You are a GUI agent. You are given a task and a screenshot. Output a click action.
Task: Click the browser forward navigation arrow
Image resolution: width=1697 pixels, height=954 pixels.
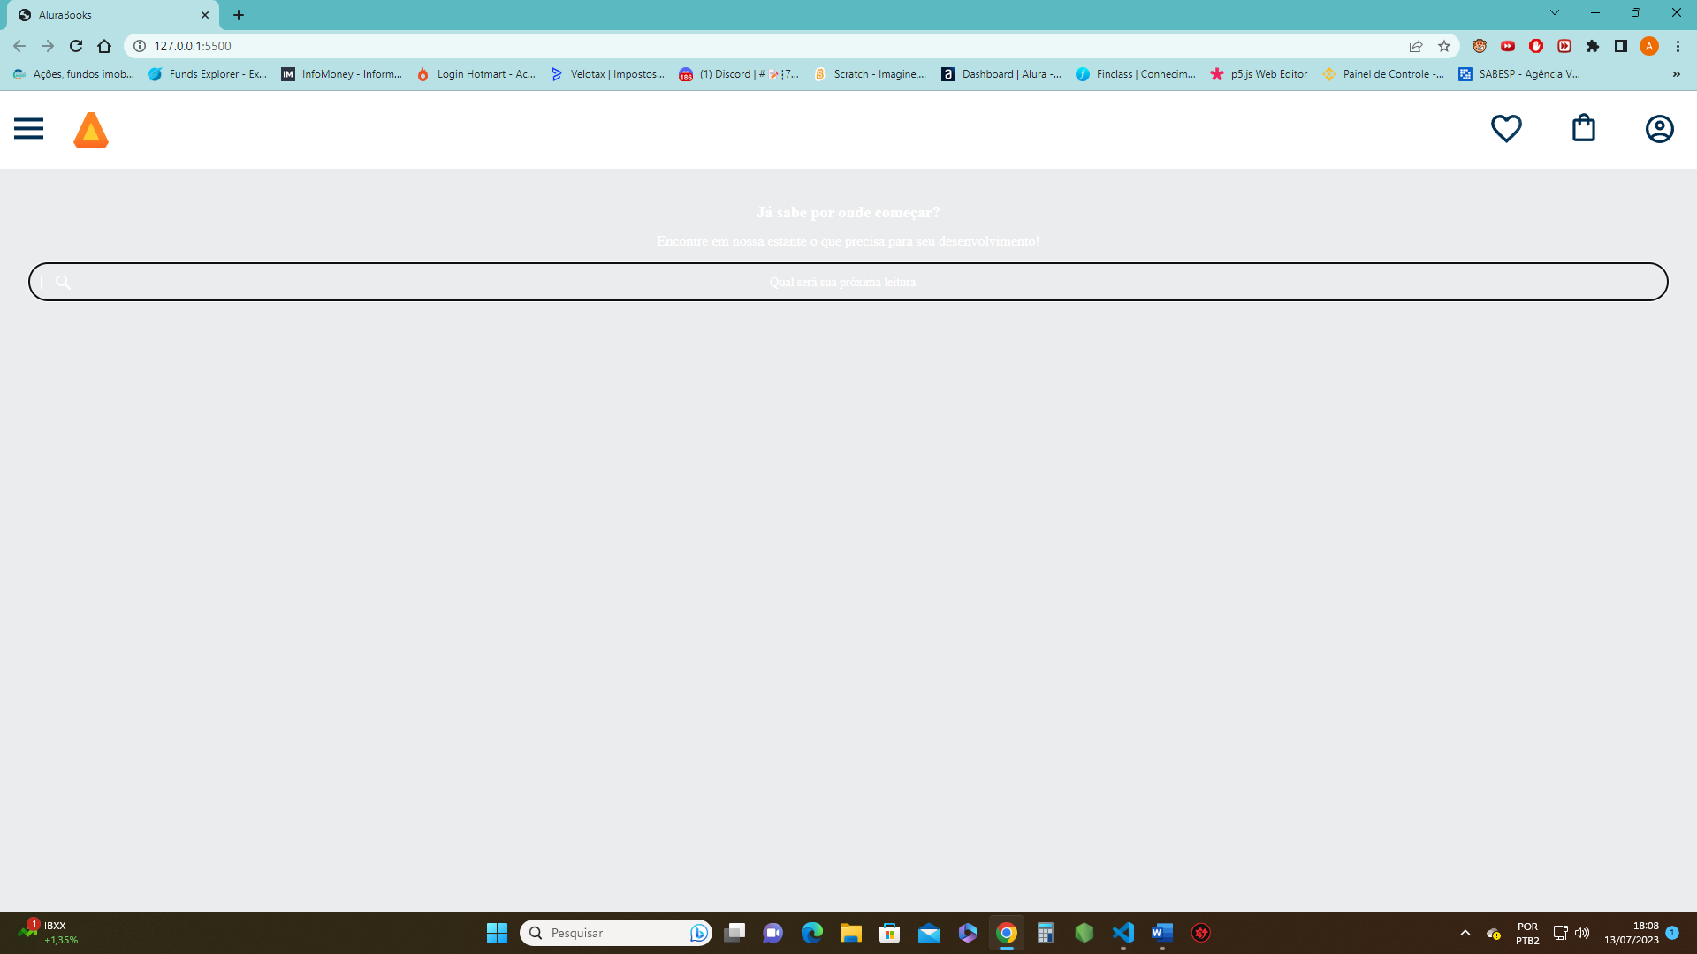[x=47, y=45]
